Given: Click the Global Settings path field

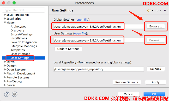Looking at the screenshot, I should tap(99, 27).
